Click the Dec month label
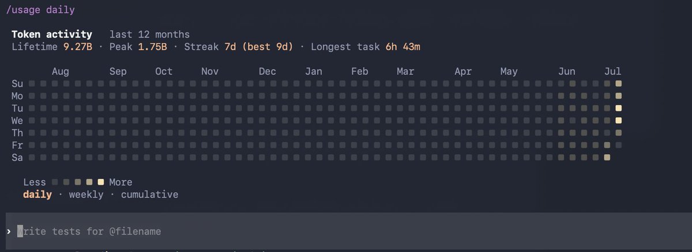 [268, 71]
